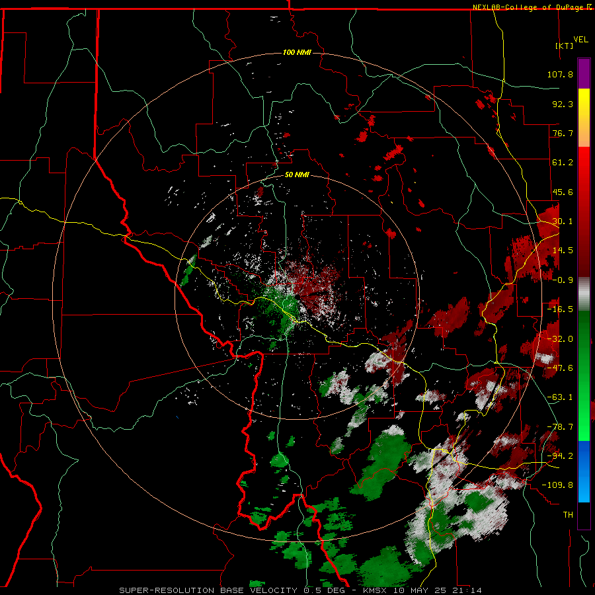Image resolution: width=595 pixels, height=595 pixels.
Task: Click the -109.8 velocity scale value
Action: (x=557, y=485)
